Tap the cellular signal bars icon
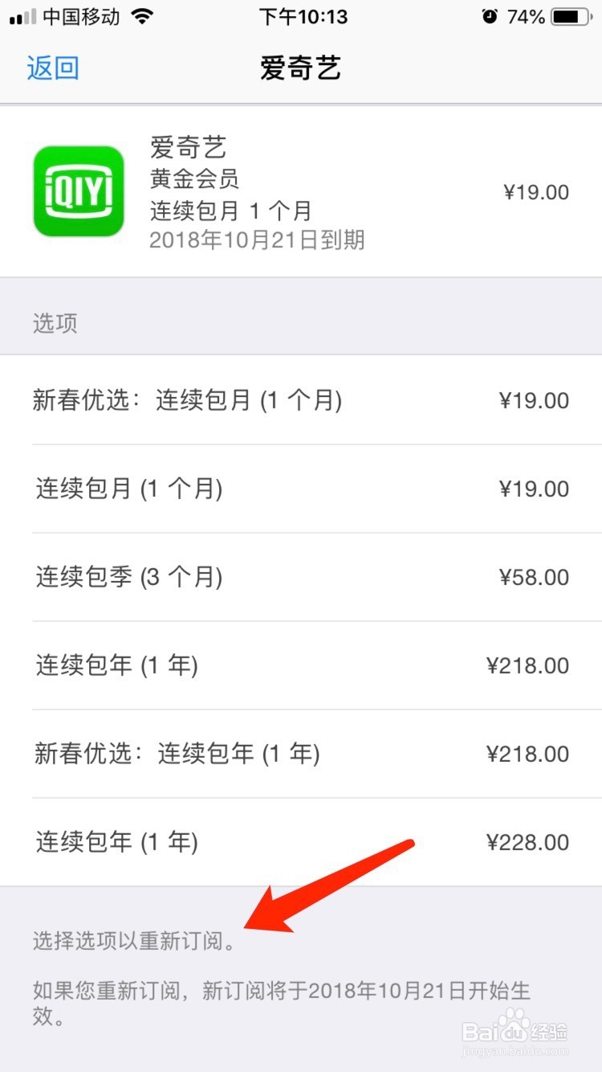The image size is (602, 1072). tap(22, 17)
